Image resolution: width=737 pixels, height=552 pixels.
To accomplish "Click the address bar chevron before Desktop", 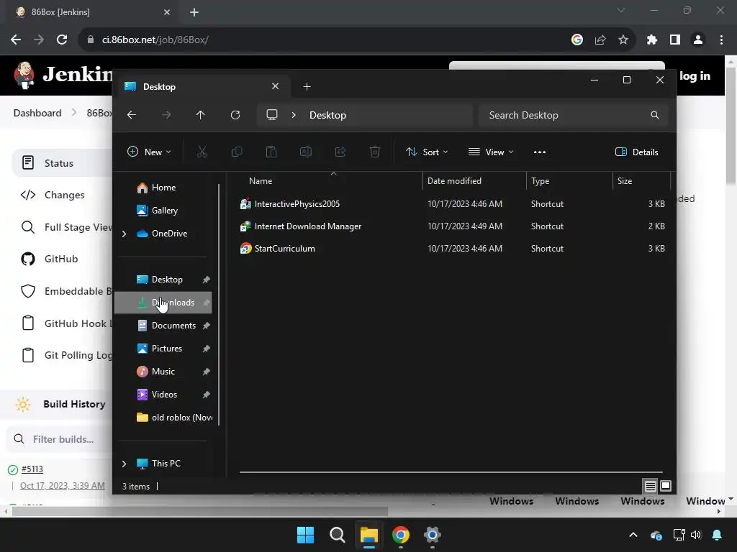I will (294, 115).
